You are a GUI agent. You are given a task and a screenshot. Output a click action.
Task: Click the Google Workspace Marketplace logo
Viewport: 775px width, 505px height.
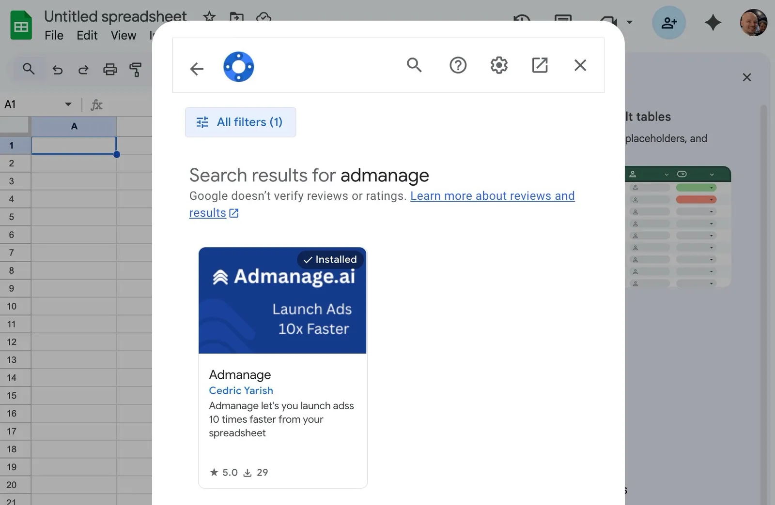pyautogui.click(x=238, y=67)
